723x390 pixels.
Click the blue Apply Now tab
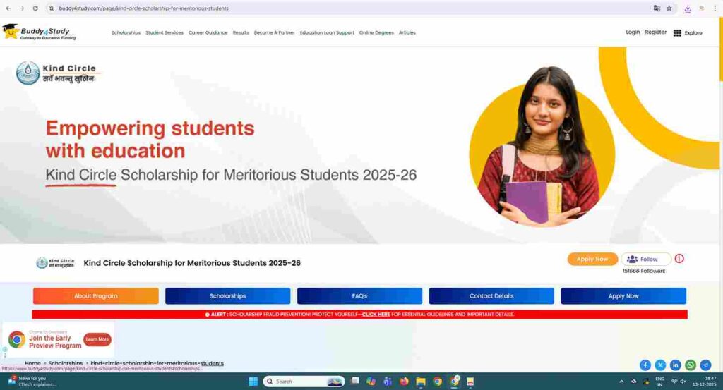623,296
